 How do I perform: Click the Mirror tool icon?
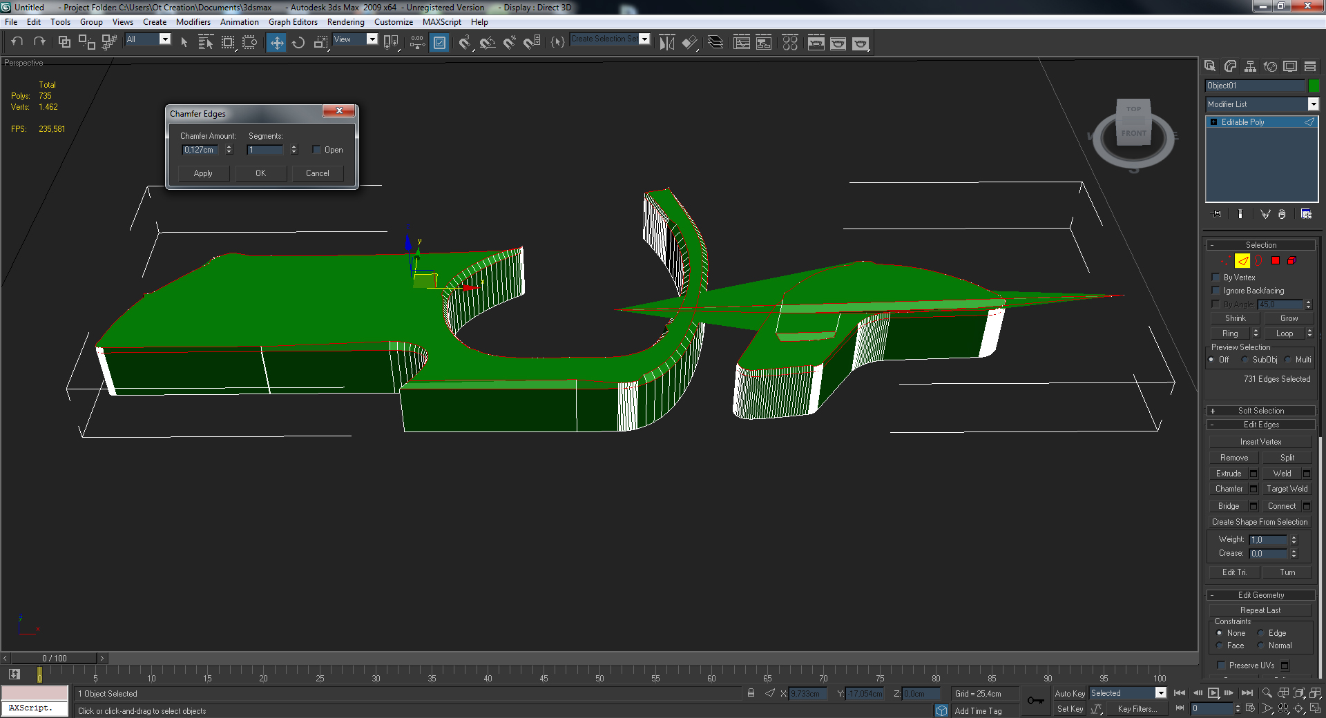666,43
